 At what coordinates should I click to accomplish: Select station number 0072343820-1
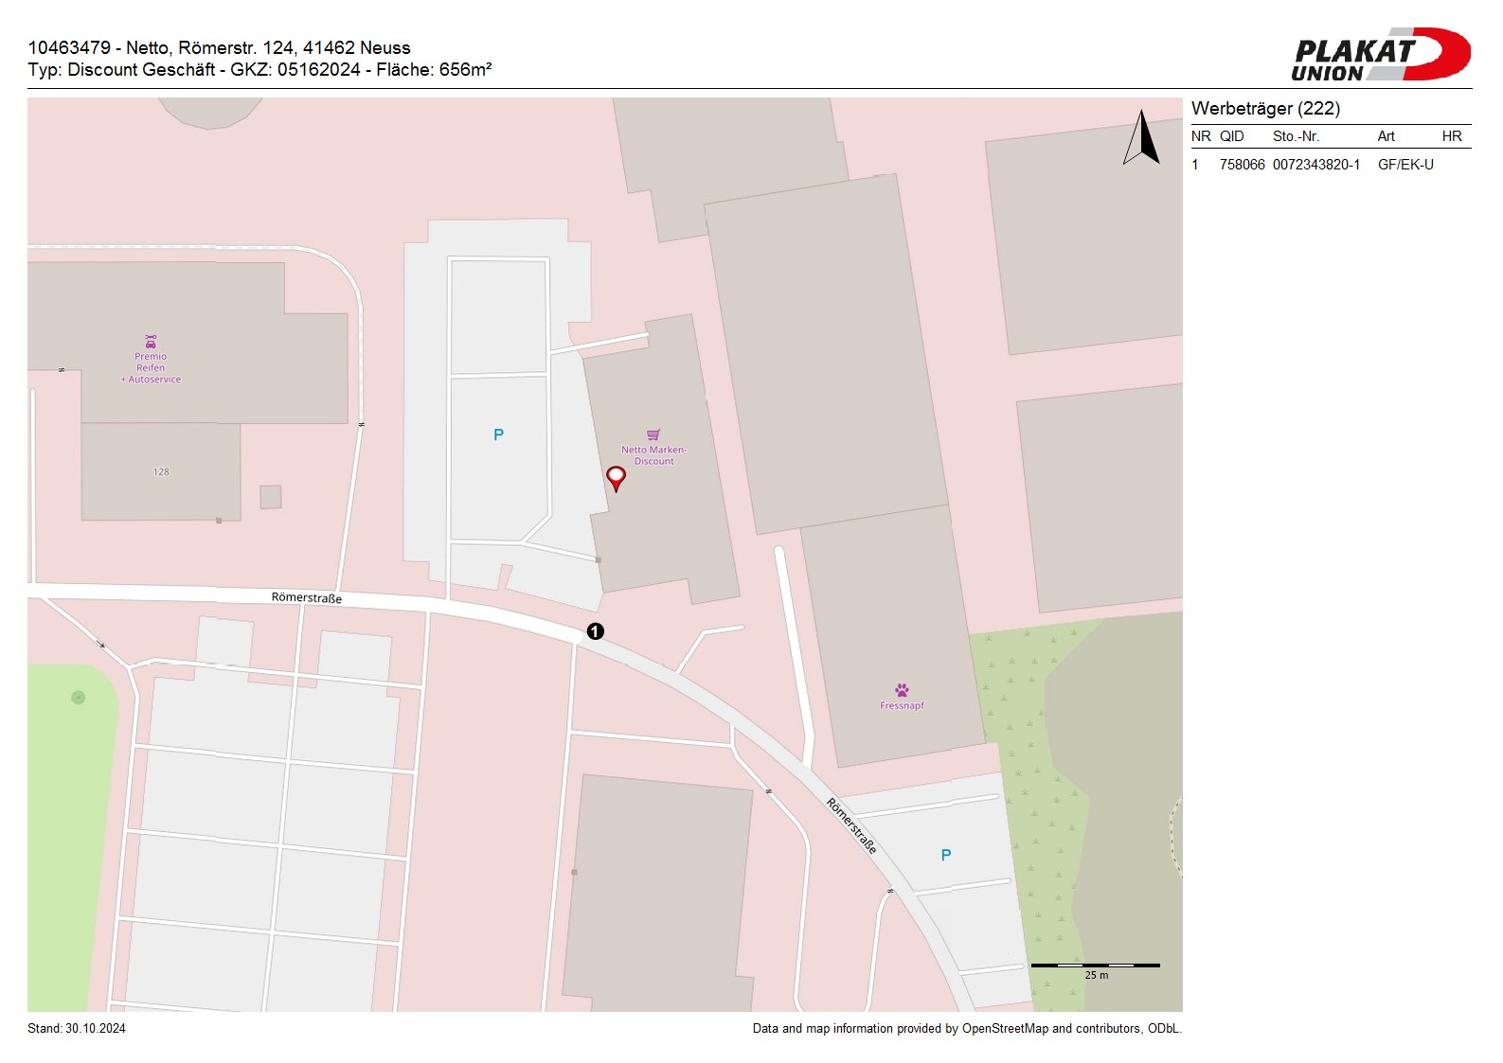[x=1315, y=165]
